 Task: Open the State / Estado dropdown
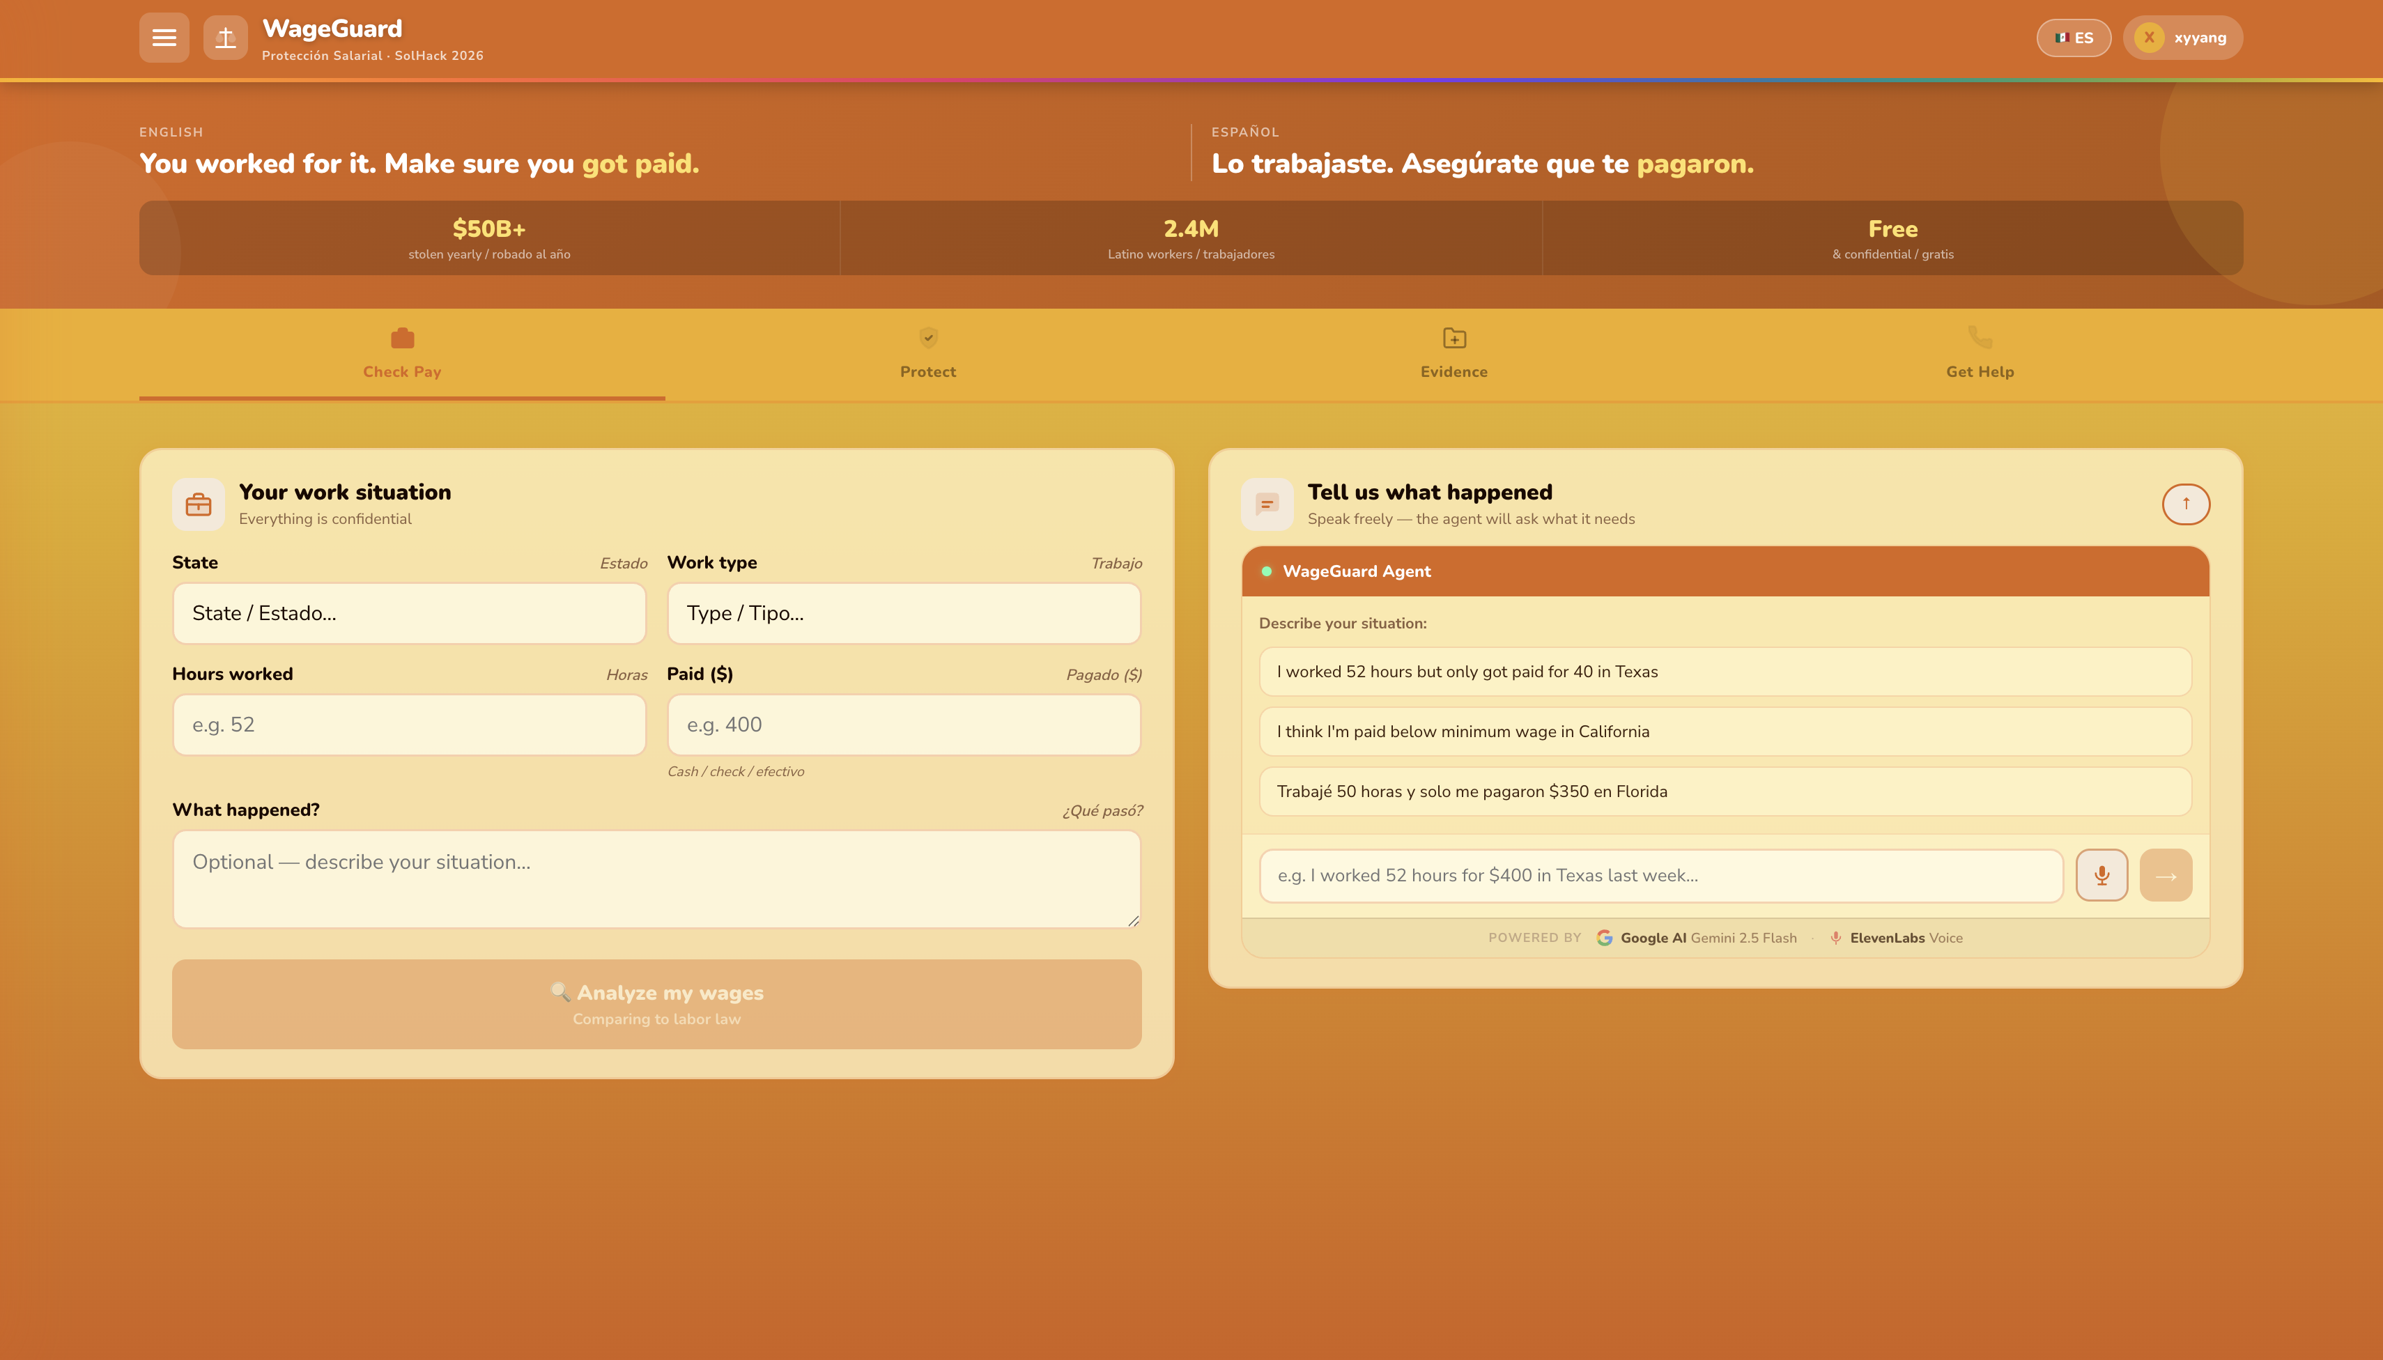pyautogui.click(x=409, y=614)
